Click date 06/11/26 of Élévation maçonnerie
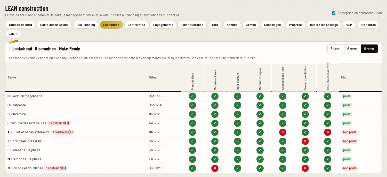 155,96
